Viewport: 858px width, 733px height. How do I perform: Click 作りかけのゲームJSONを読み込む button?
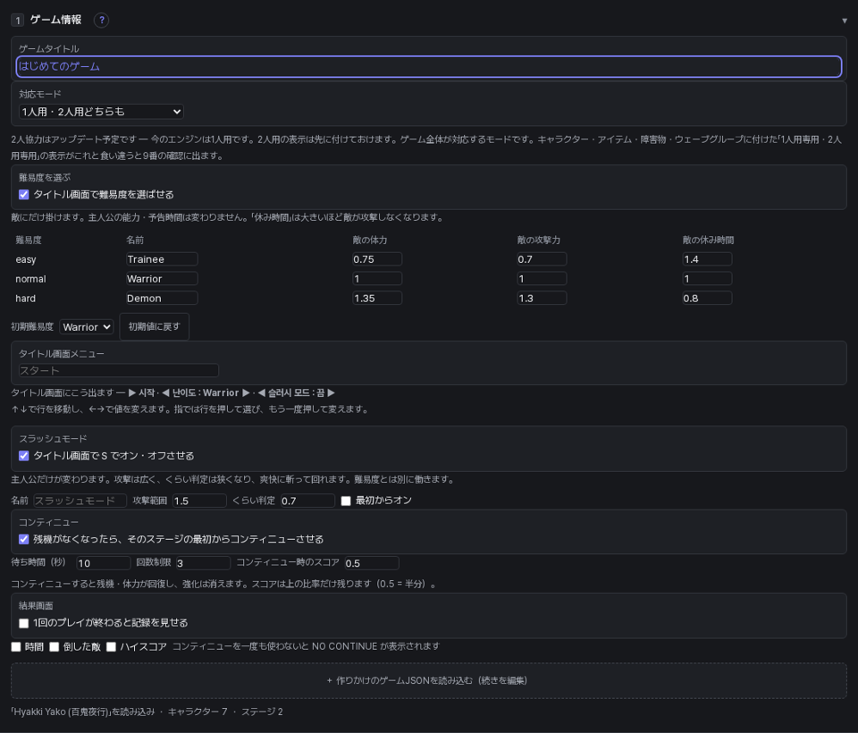pyautogui.click(x=428, y=680)
